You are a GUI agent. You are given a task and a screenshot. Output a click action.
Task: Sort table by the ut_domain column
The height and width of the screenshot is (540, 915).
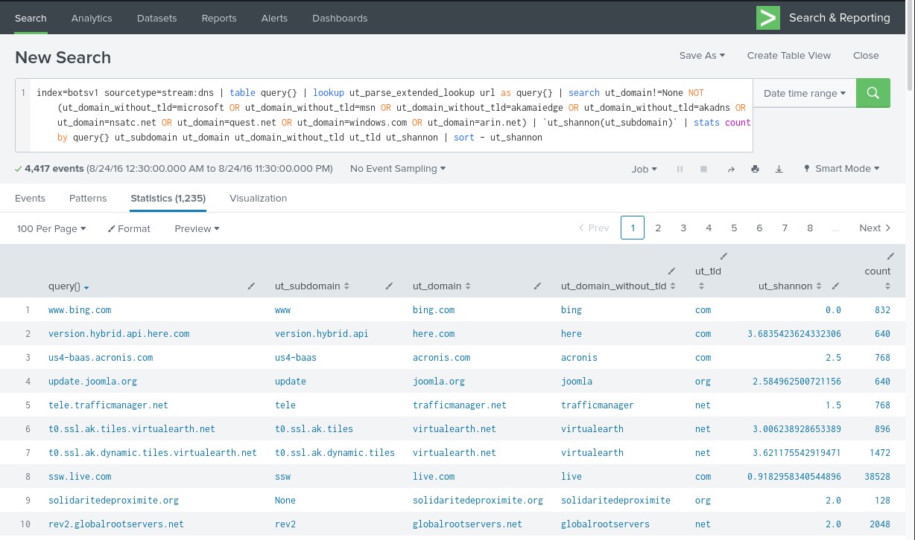tap(441, 286)
